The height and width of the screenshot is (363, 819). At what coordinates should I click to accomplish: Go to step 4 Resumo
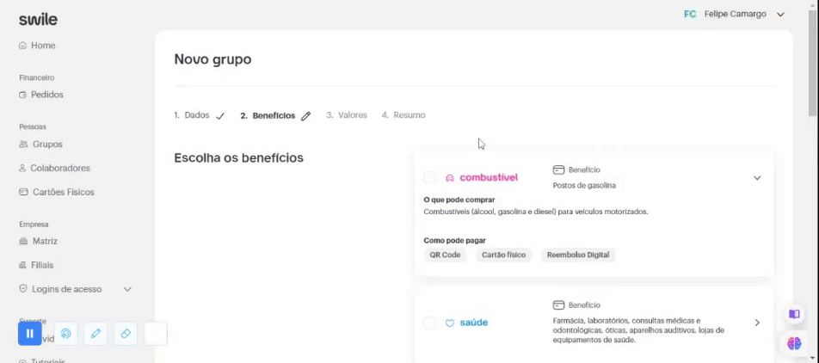403,115
